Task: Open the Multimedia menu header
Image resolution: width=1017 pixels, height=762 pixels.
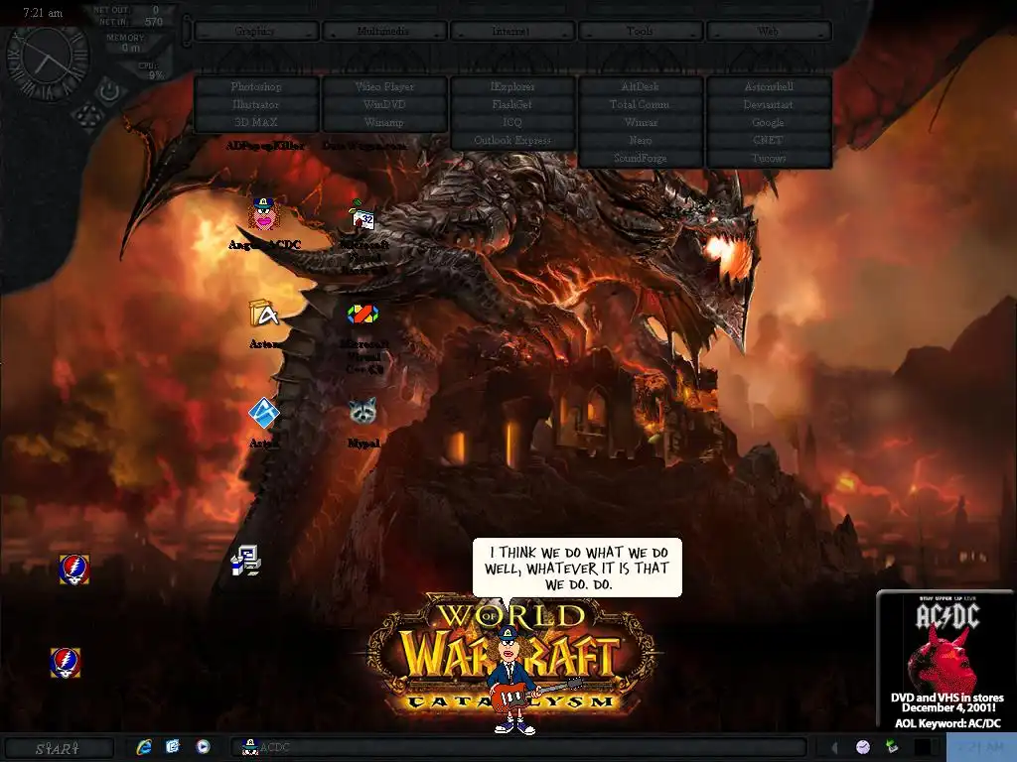Action: pyautogui.click(x=384, y=31)
